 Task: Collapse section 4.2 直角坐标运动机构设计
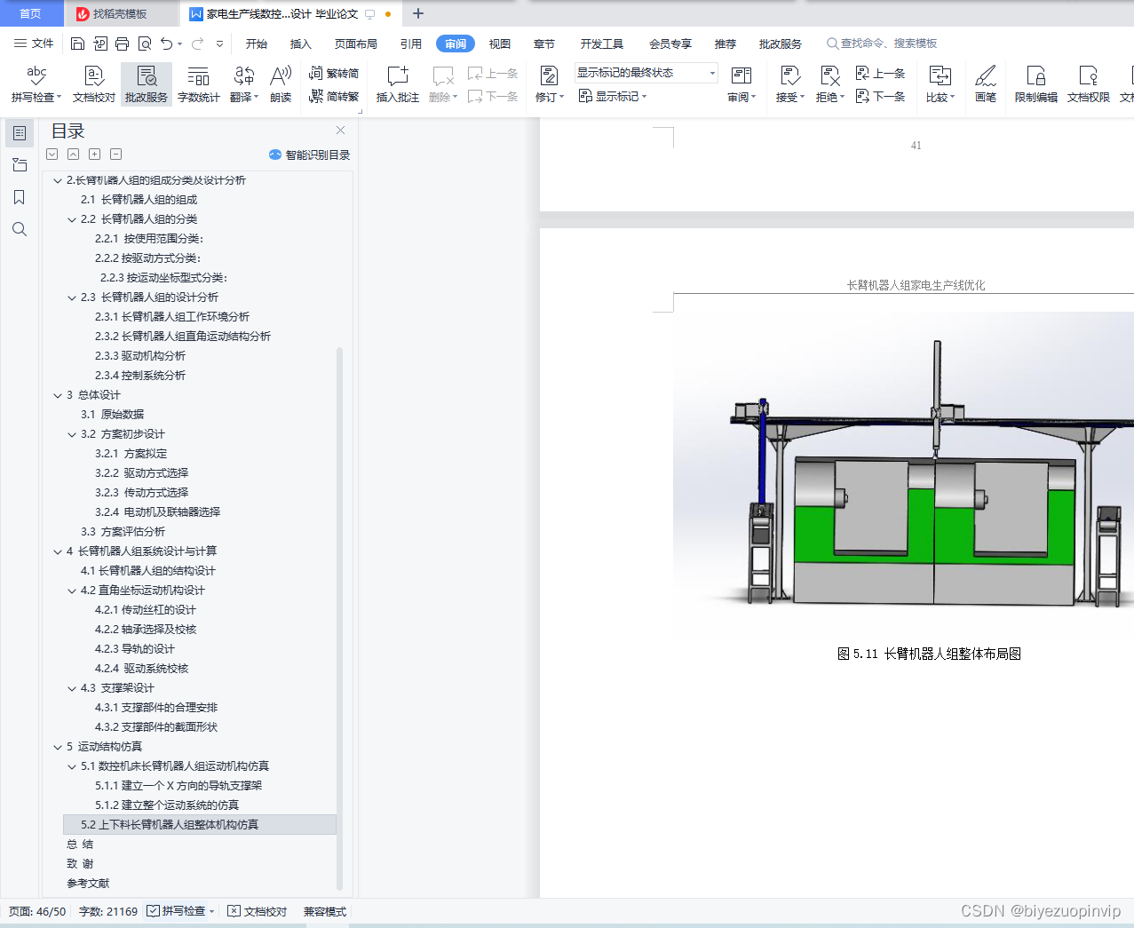(72, 591)
